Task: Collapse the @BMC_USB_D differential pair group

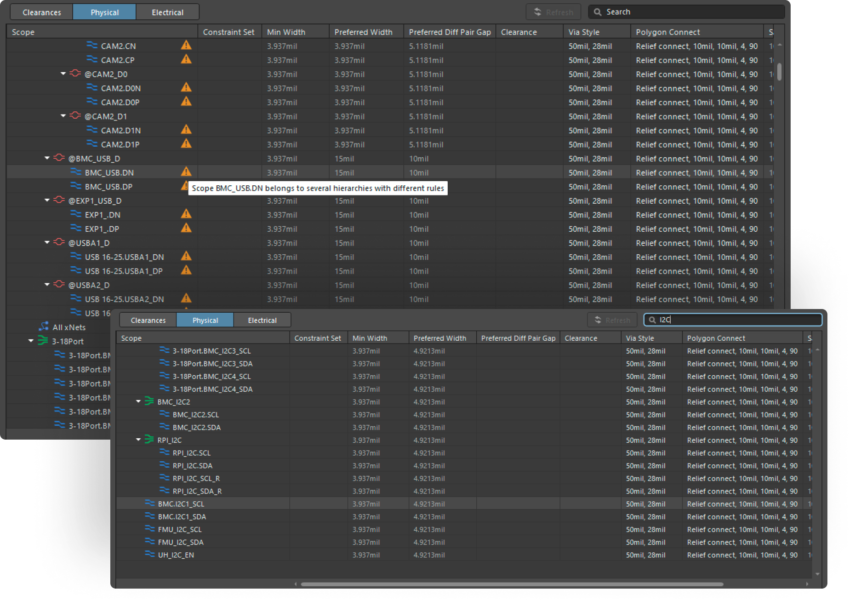Action: tap(47, 158)
